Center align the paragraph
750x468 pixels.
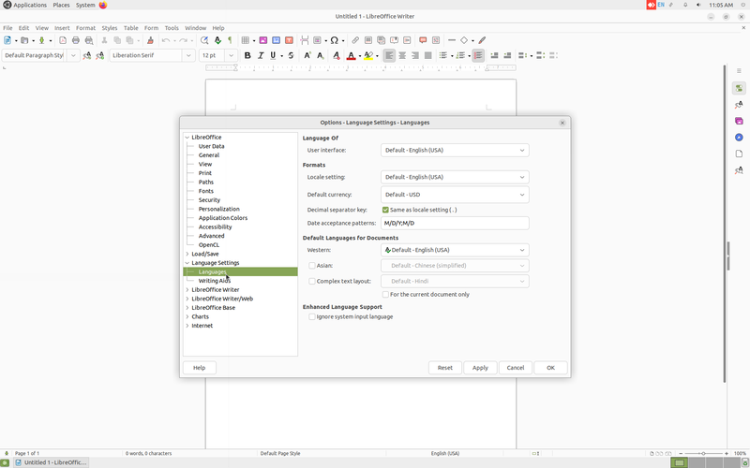point(402,55)
